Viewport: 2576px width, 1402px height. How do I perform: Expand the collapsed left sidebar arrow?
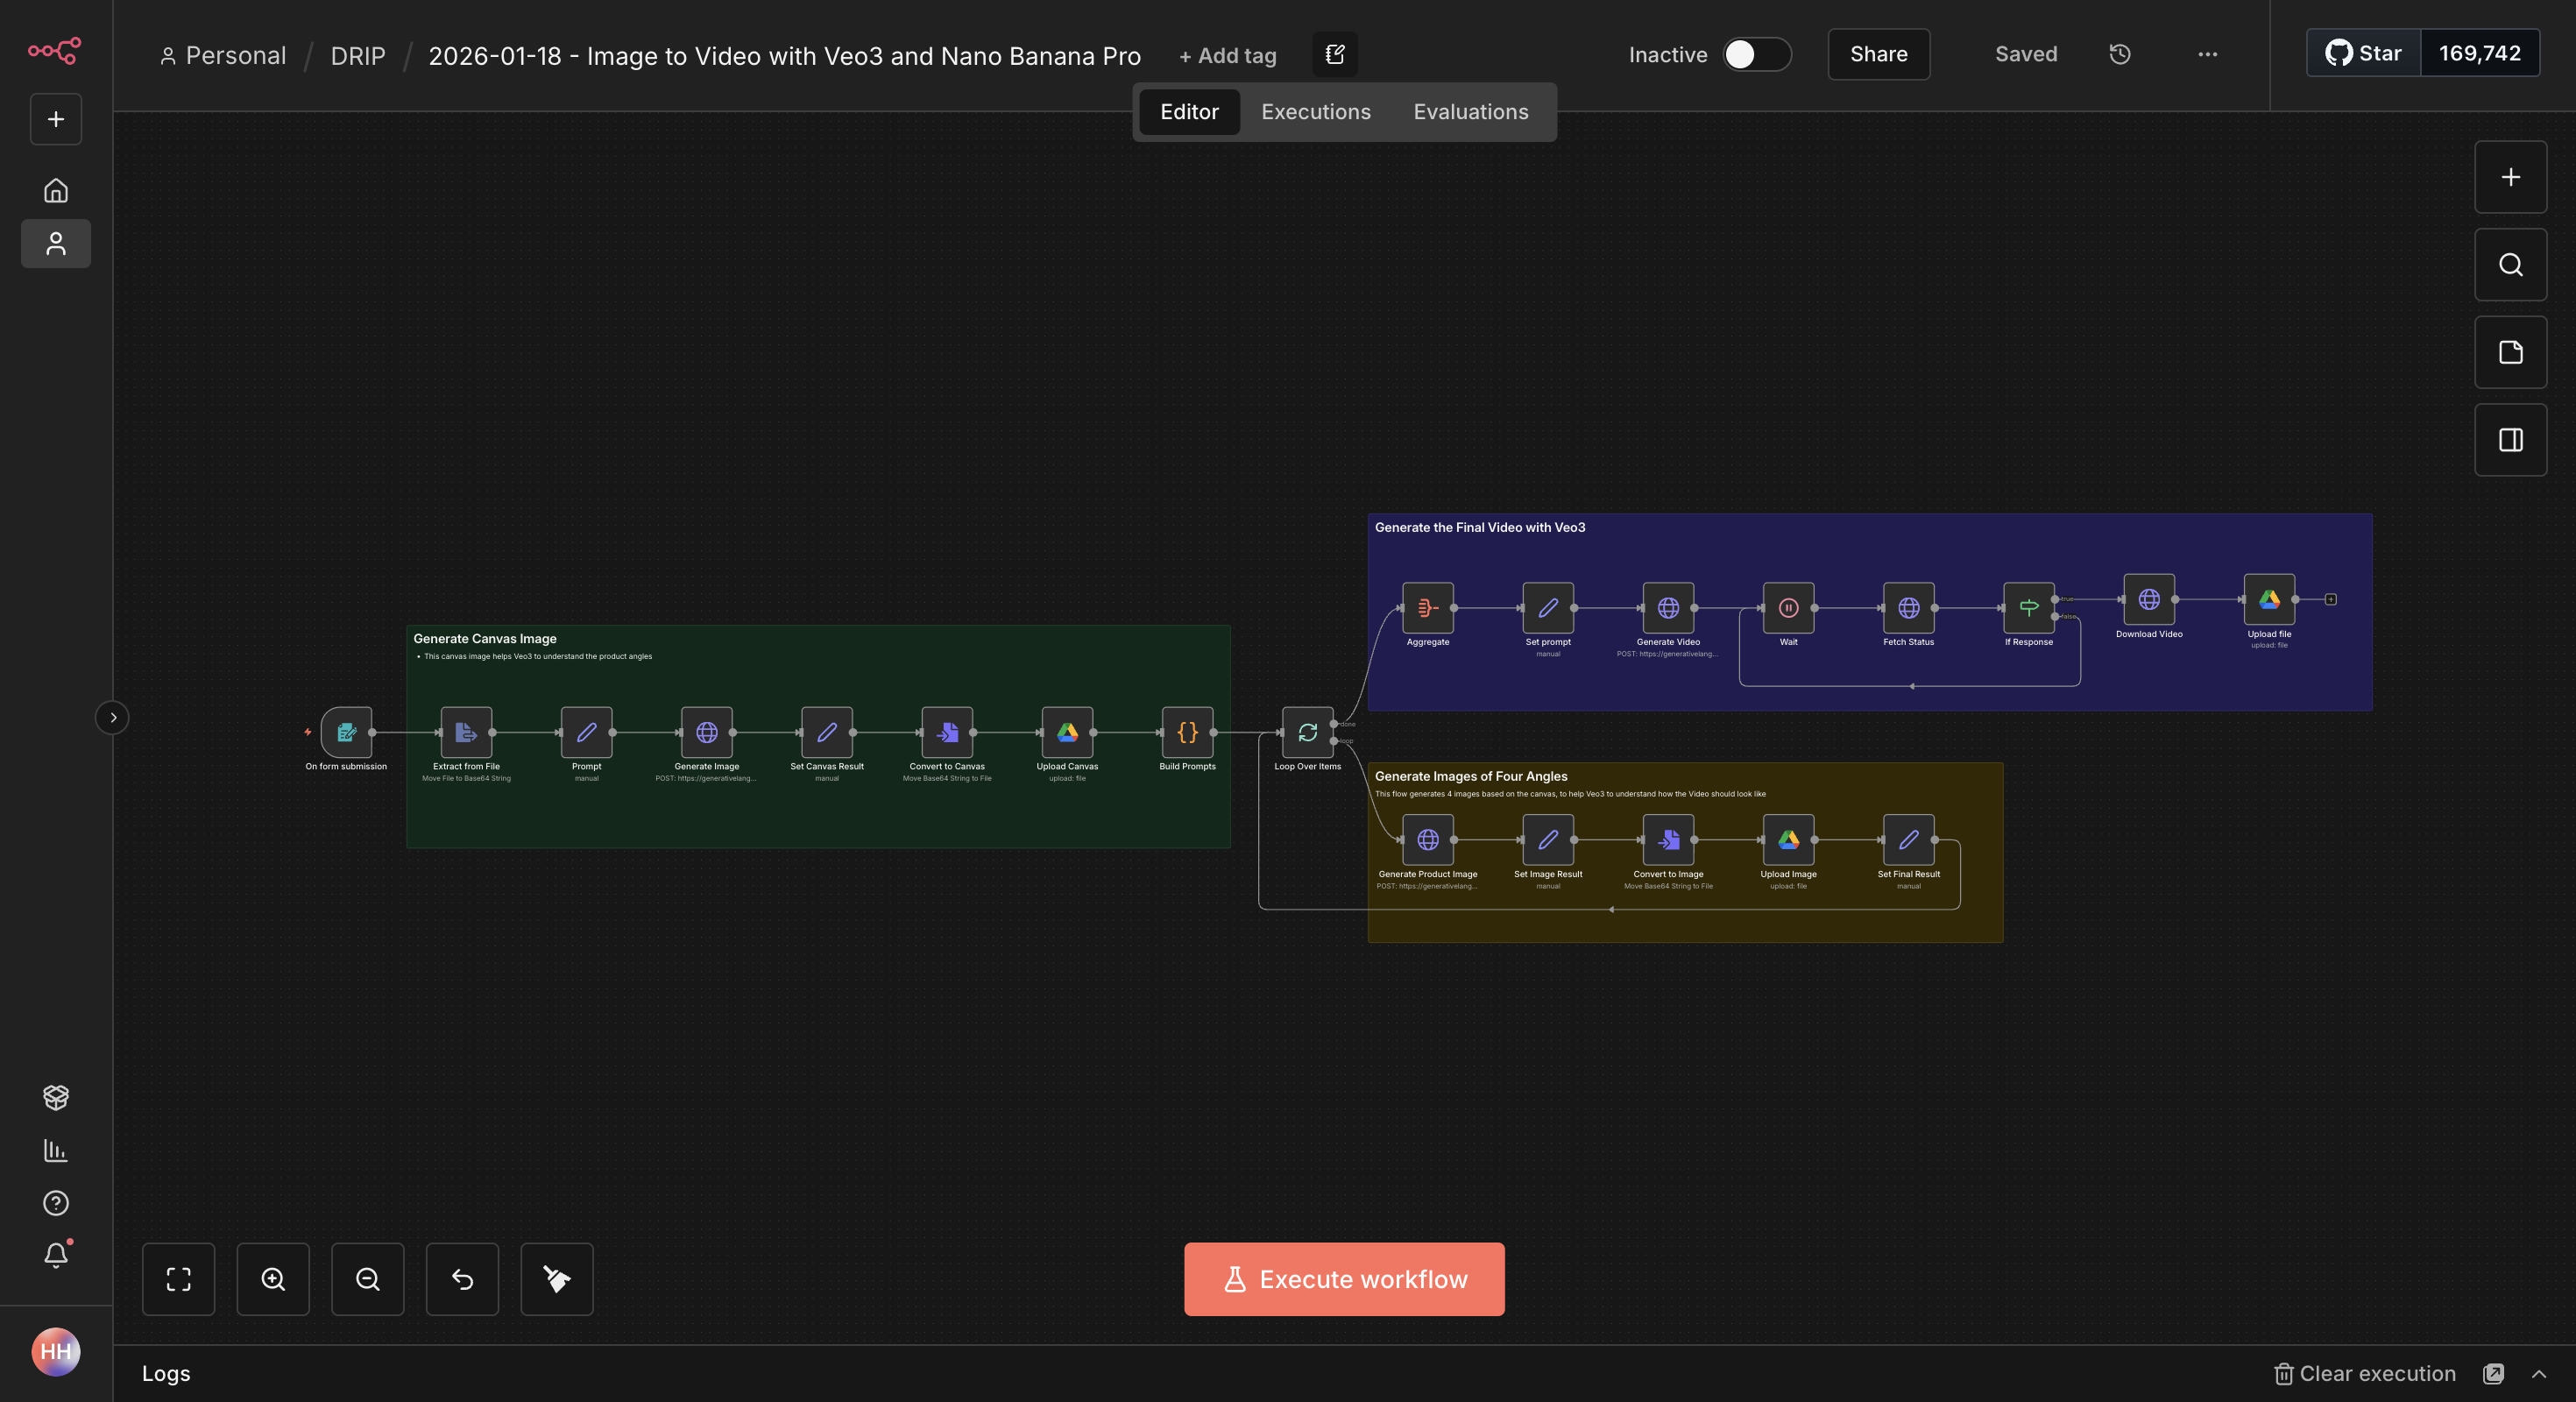(113, 718)
